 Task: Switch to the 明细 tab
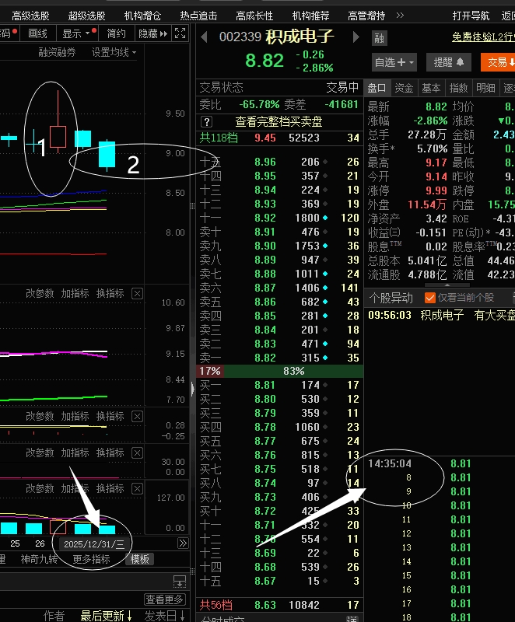click(x=485, y=88)
